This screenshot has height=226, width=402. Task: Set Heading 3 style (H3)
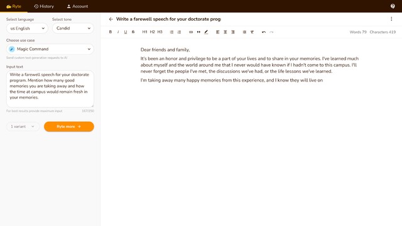click(160, 32)
